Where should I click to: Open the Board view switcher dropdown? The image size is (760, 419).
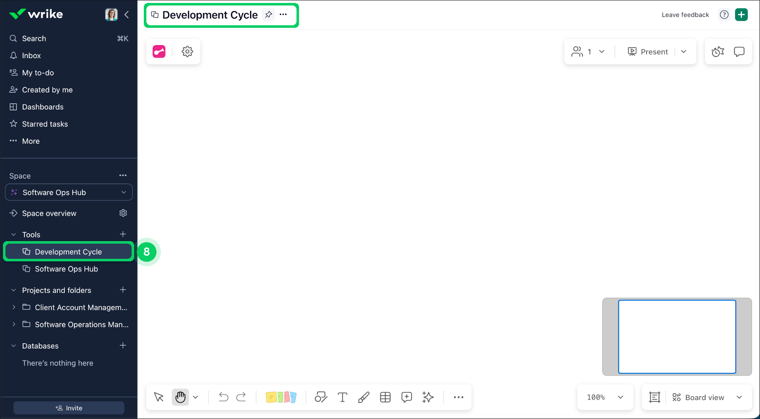click(709, 397)
